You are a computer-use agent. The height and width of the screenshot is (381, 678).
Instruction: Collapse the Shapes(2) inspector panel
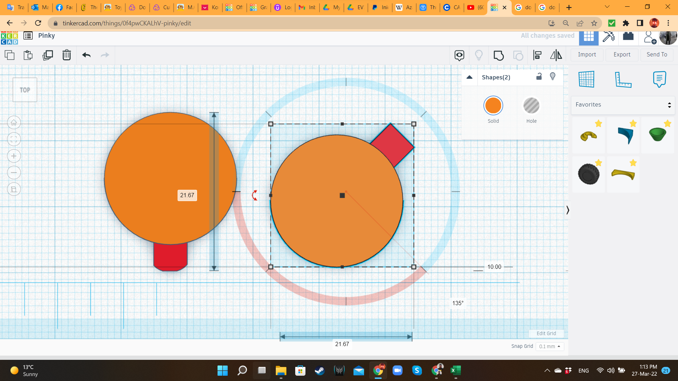pos(469,77)
